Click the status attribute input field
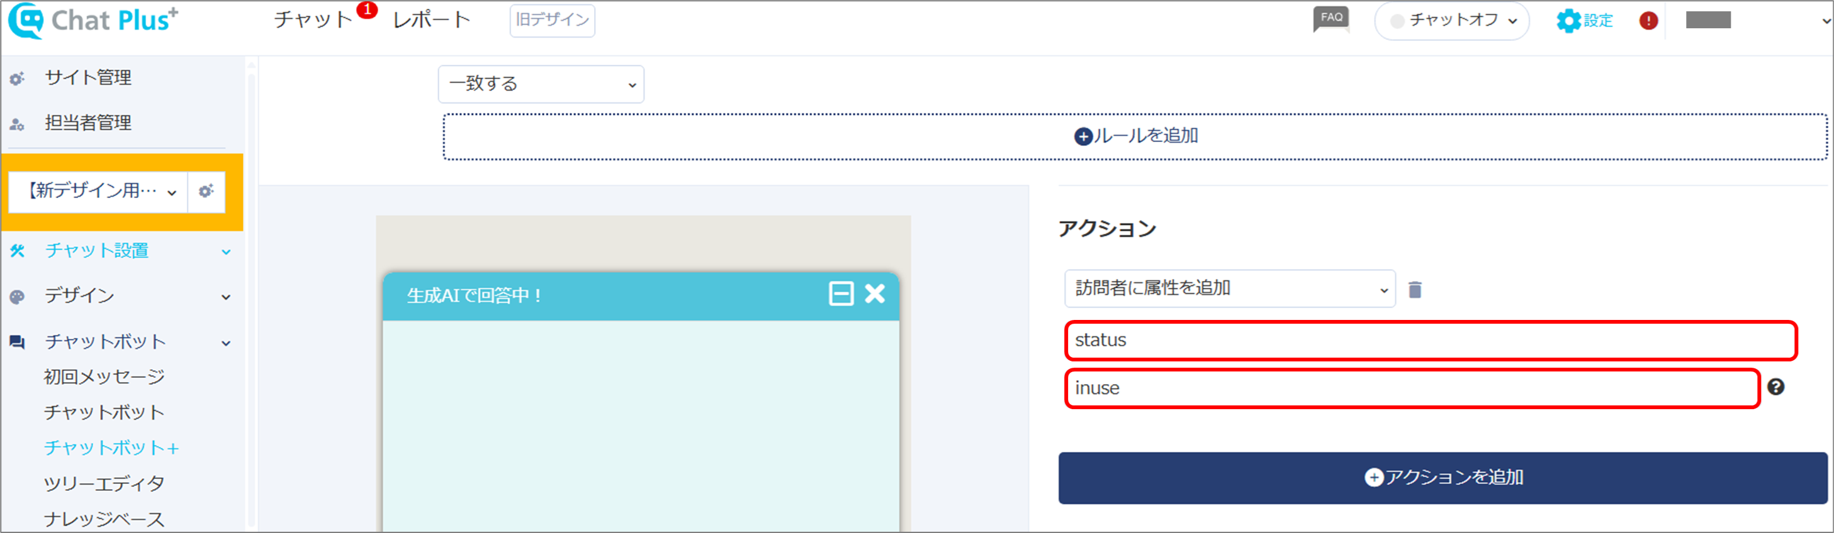This screenshot has width=1834, height=533. tap(1431, 341)
